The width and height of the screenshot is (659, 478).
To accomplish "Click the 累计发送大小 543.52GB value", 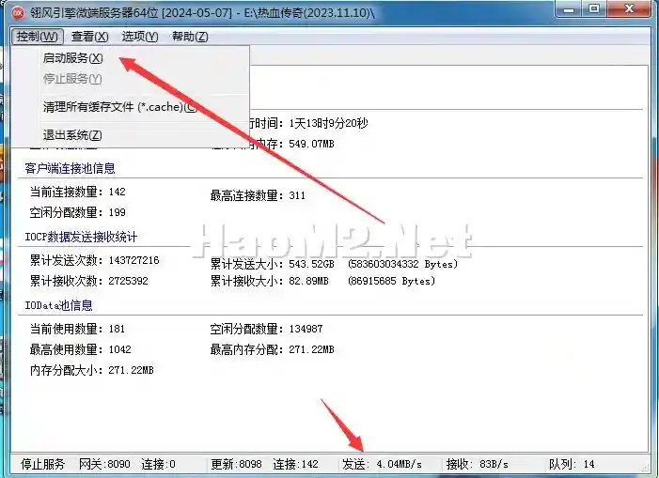I will (x=311, y=265).
